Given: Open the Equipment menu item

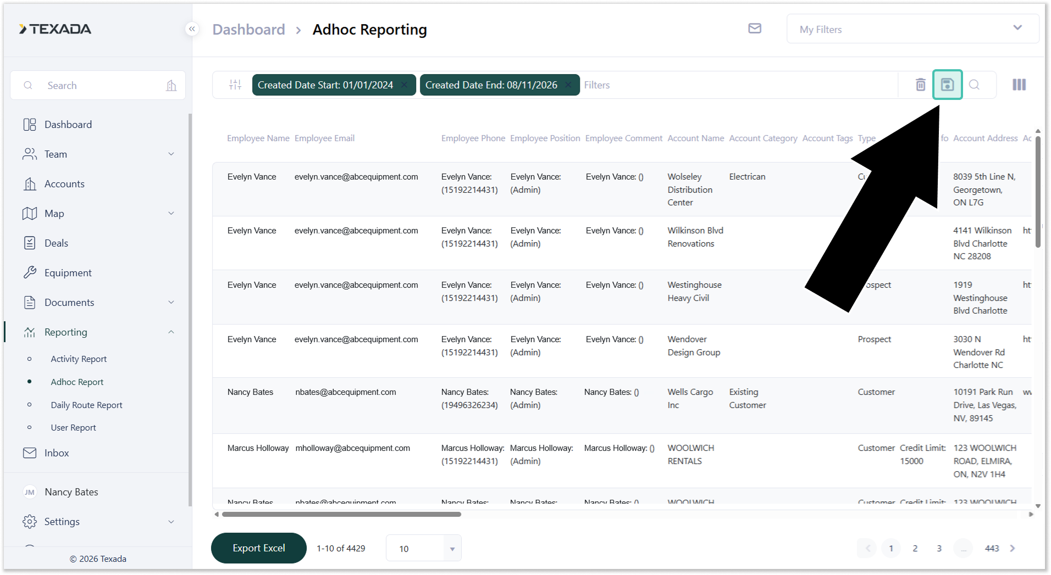Looking at the screenshot, I should pyautogui.click(x=68, y=273).
